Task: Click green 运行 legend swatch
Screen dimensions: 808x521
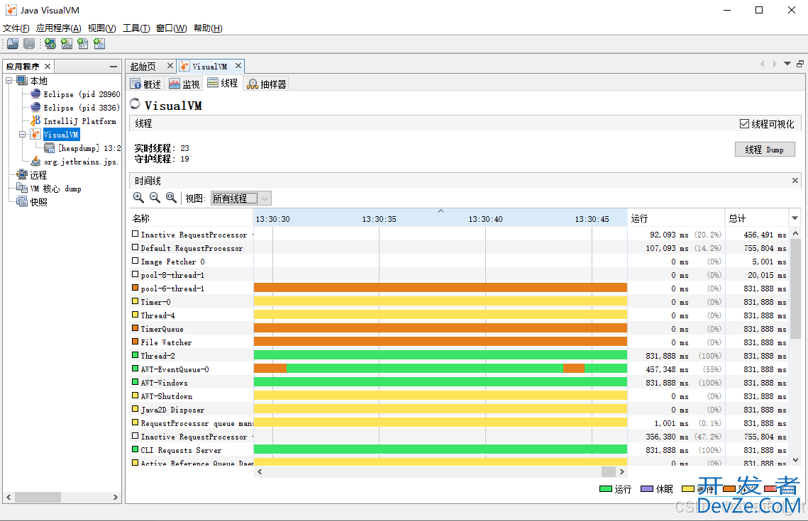Action: (606, 488)
